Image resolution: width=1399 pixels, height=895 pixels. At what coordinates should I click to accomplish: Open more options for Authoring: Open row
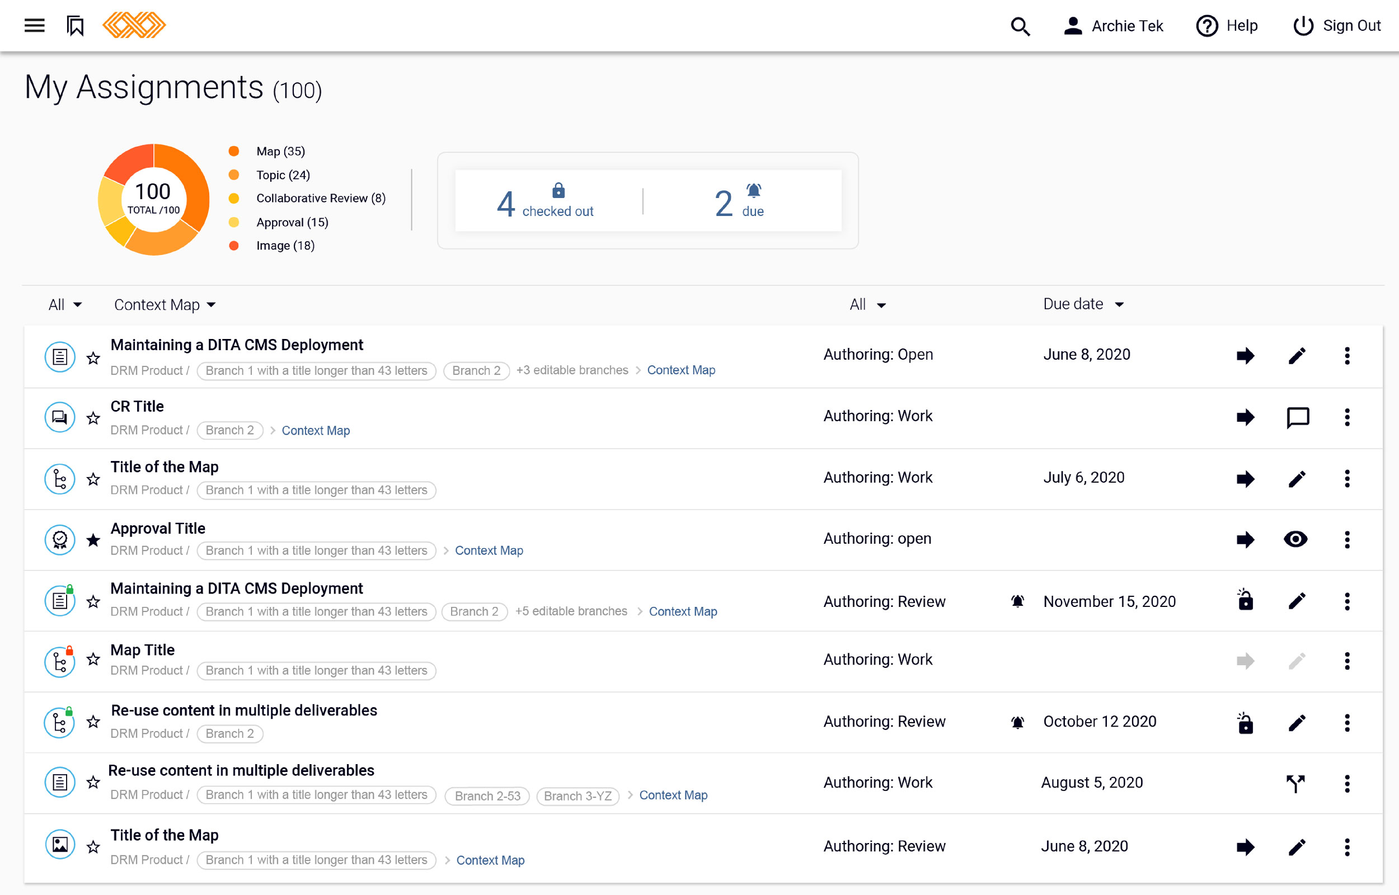click(1347, 356)
